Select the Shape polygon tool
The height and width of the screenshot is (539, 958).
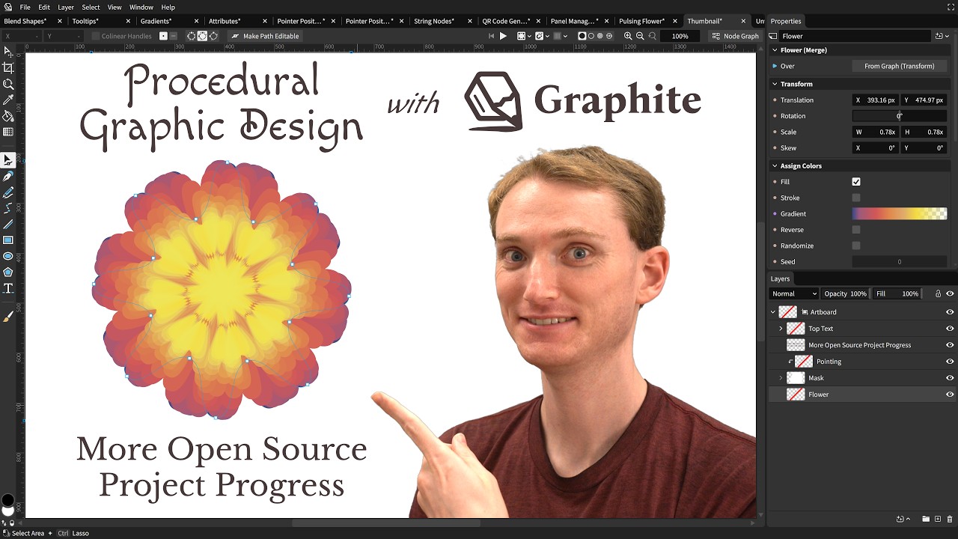[x=8, y=272]
